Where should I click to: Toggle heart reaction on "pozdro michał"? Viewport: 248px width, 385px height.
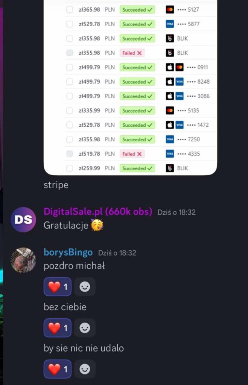(x=58, y=286)
